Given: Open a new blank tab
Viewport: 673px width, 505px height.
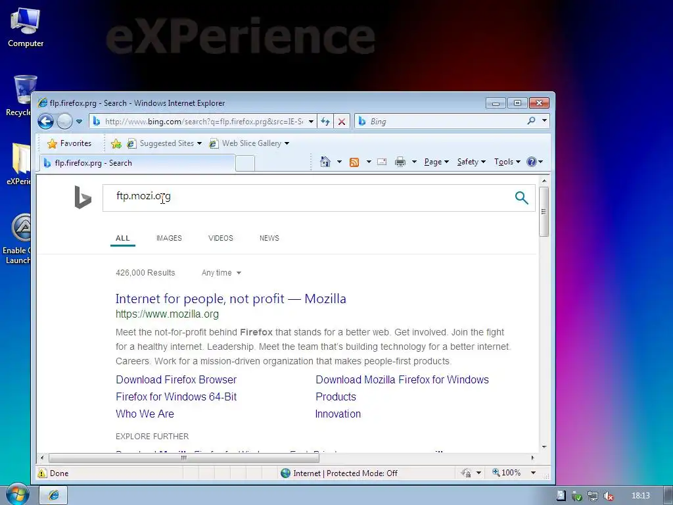Looking at the screenshot, I should tap(245, 164).
